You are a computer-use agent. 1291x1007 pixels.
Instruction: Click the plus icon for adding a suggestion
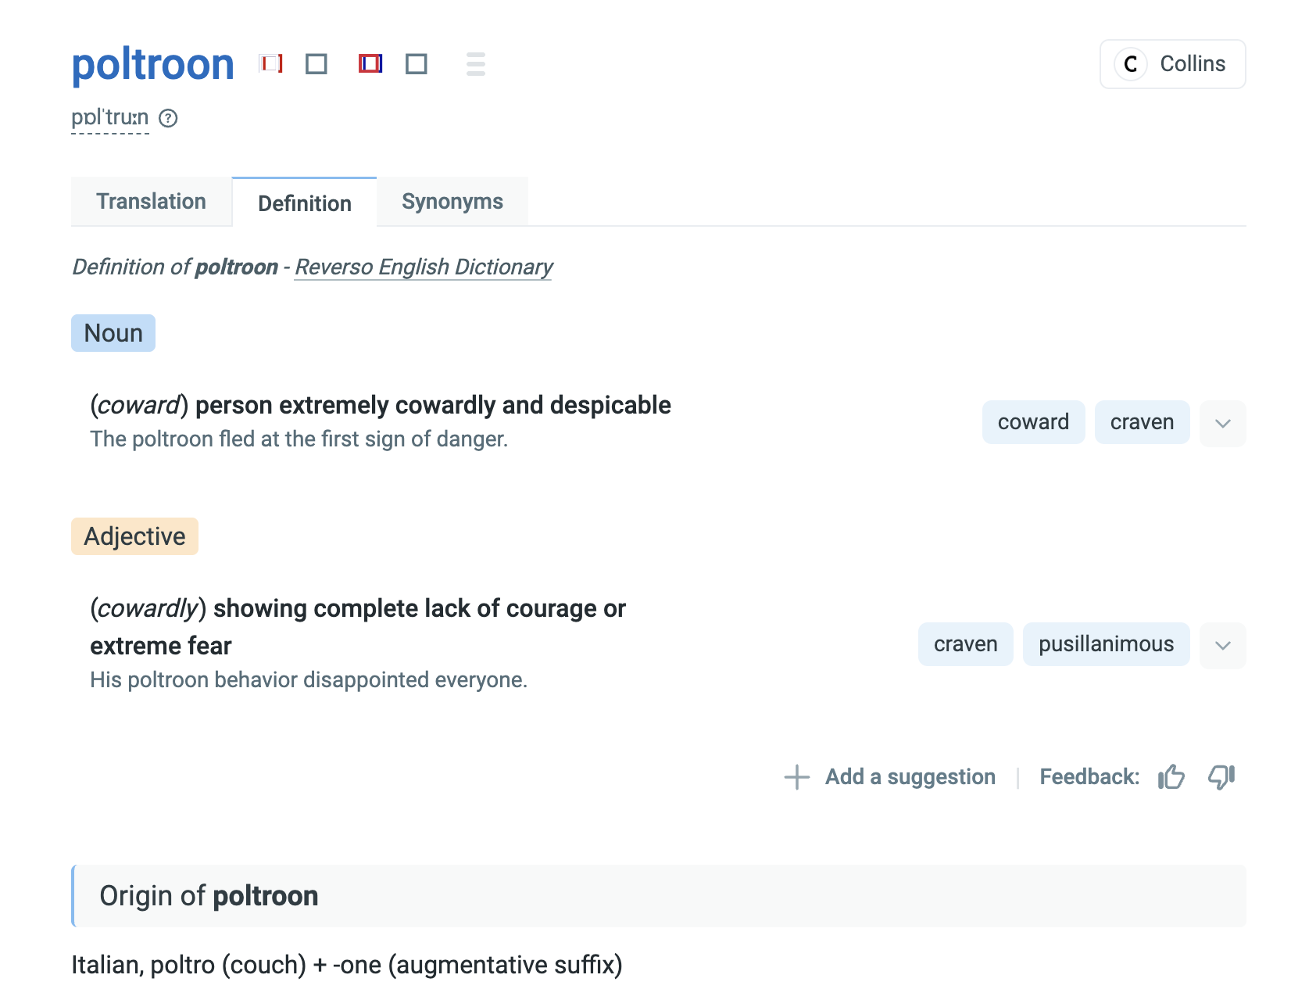796,777
